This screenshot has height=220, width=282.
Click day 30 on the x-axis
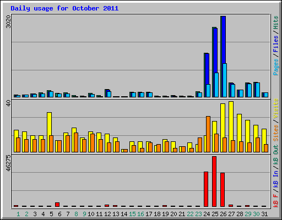(256, 214)
